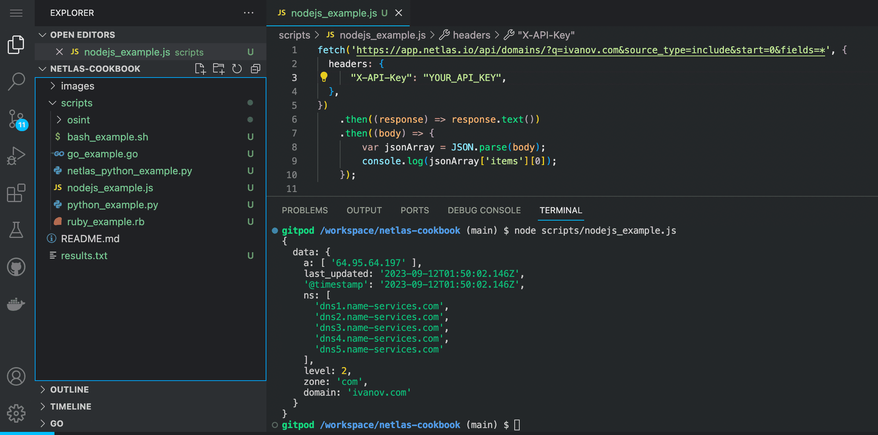878x435 pixels.
Task: Open the Extensions view
Action: pos(16,192)
